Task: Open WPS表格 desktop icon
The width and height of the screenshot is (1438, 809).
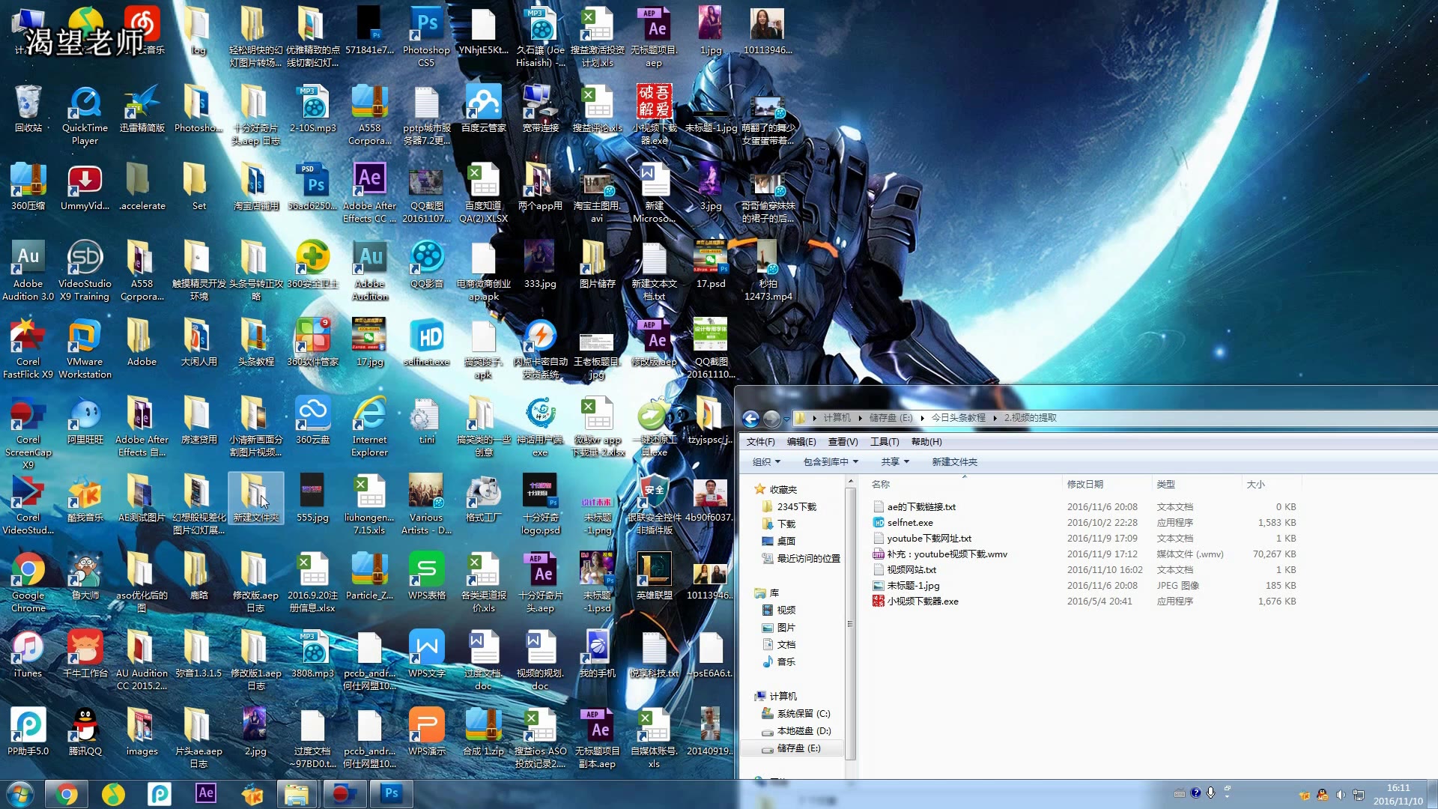Action: 426,576
